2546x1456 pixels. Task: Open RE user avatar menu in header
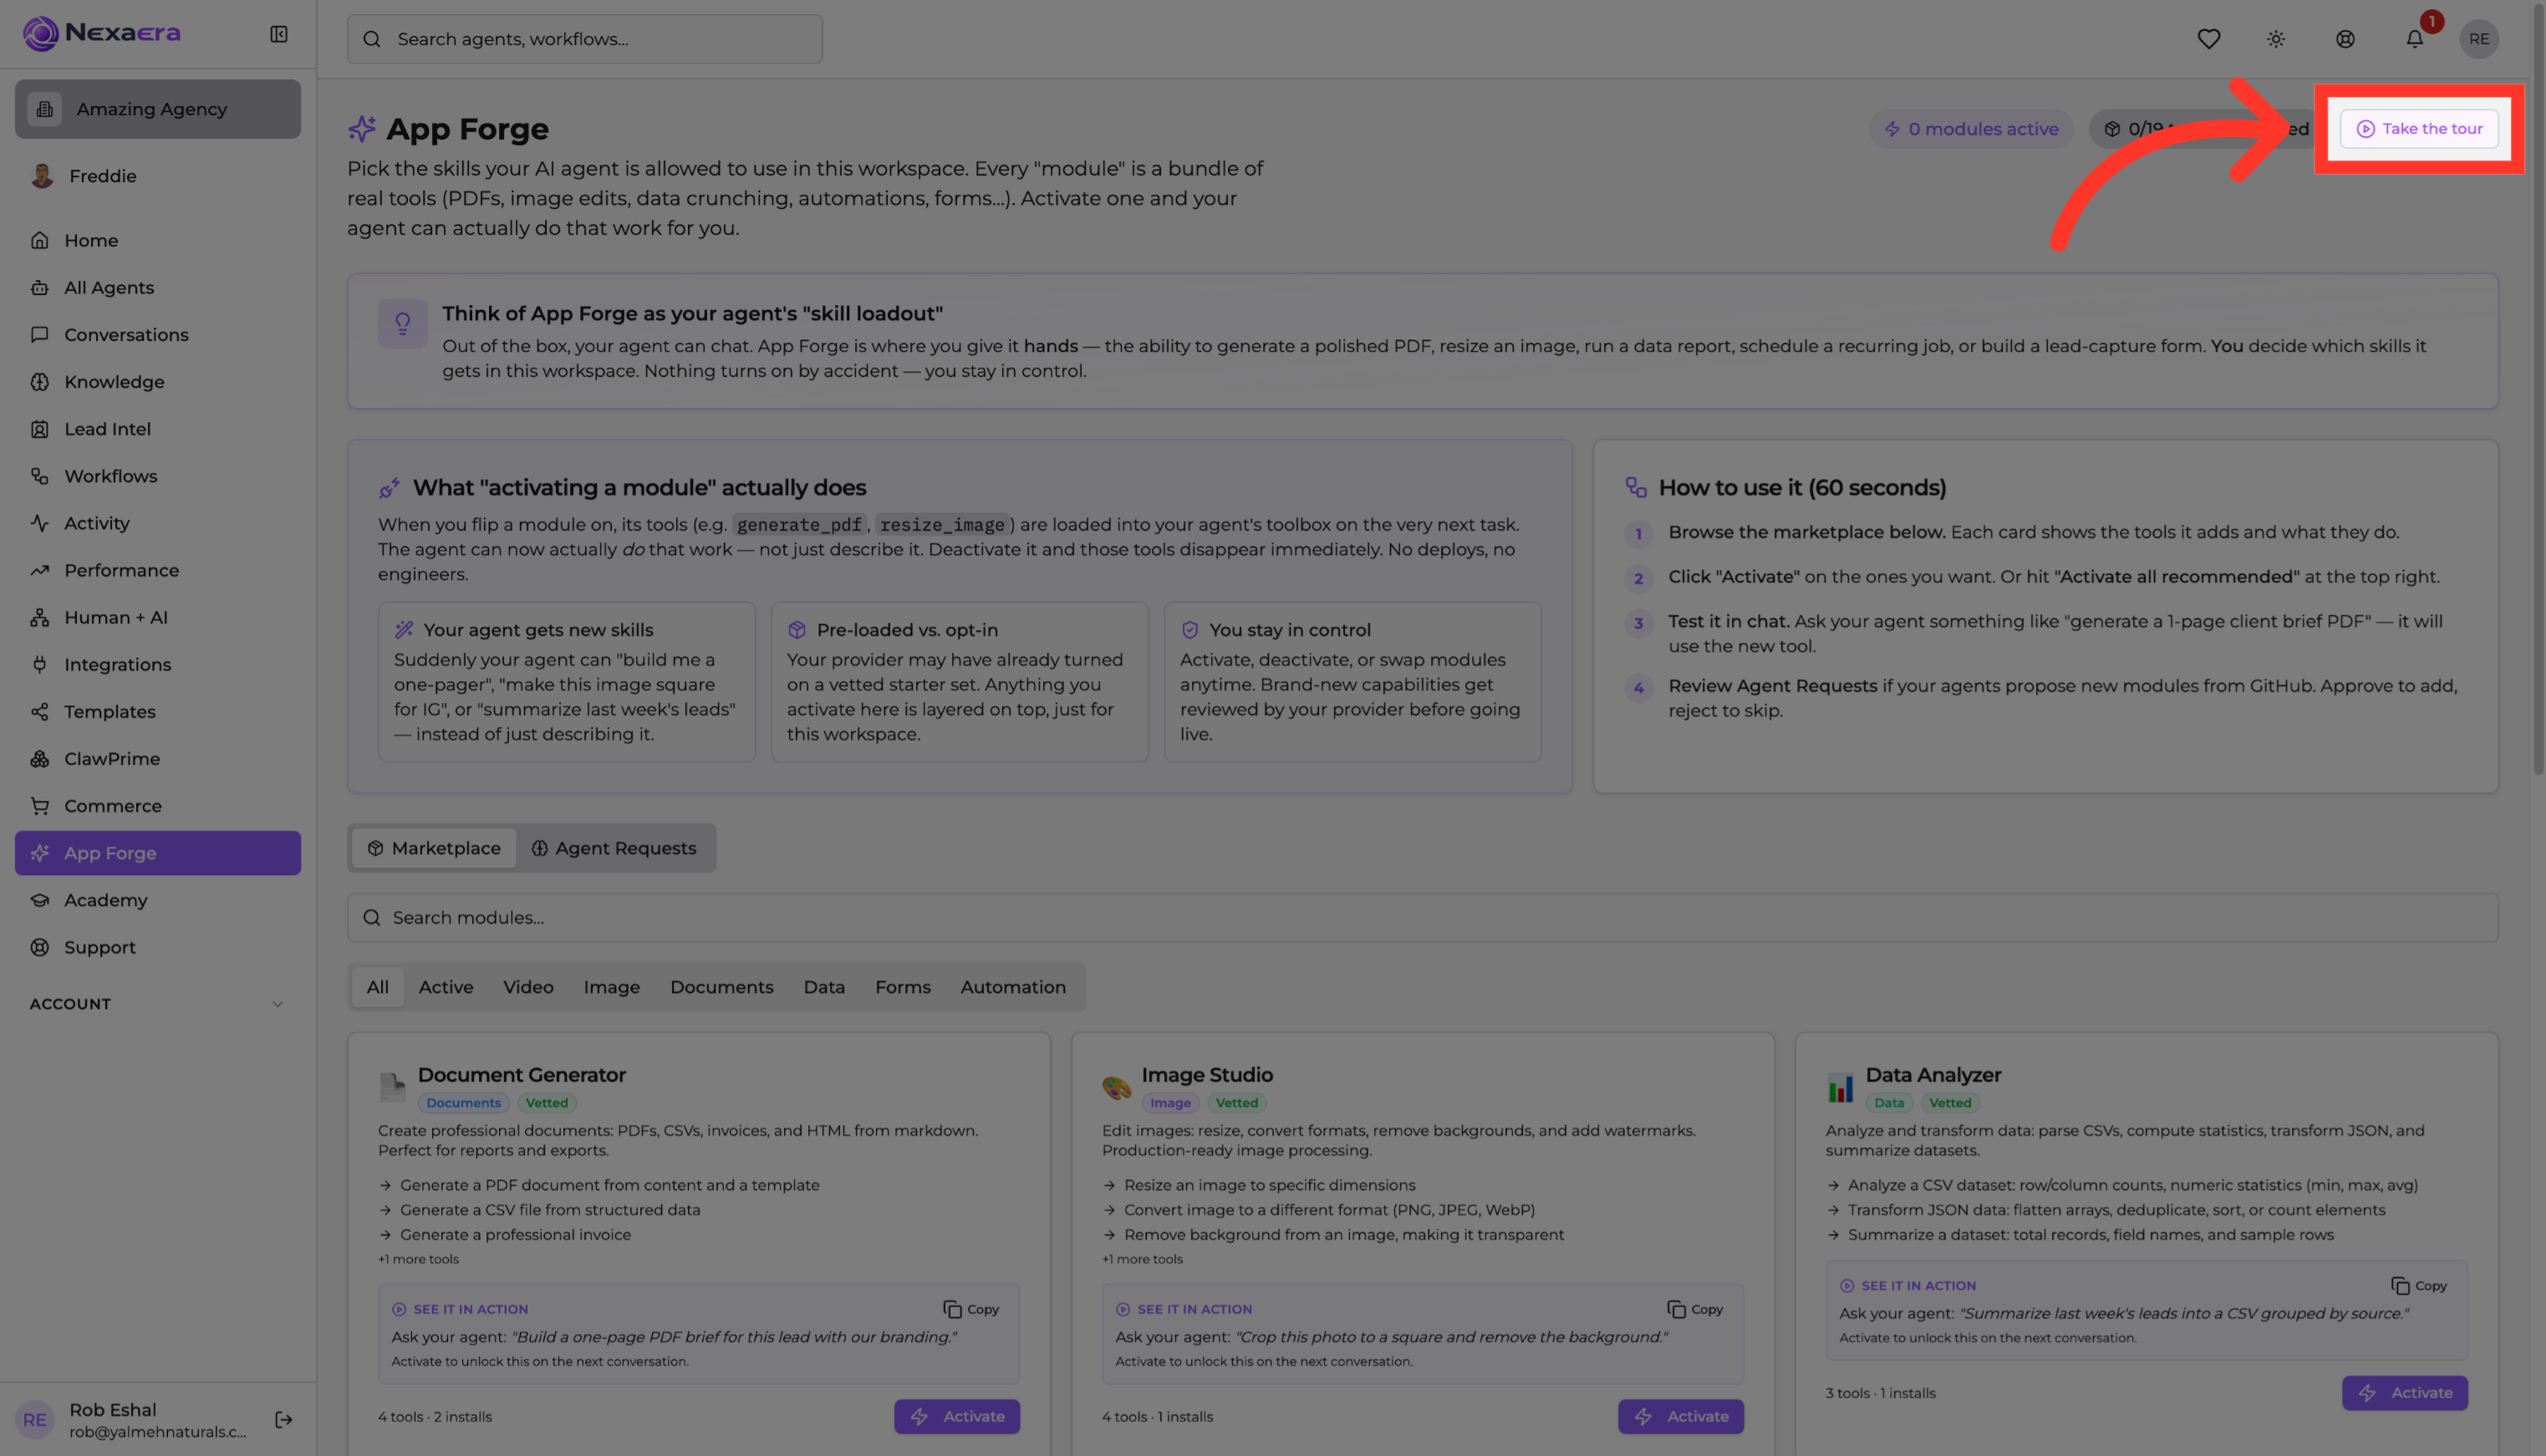[x=2478, y=39]
